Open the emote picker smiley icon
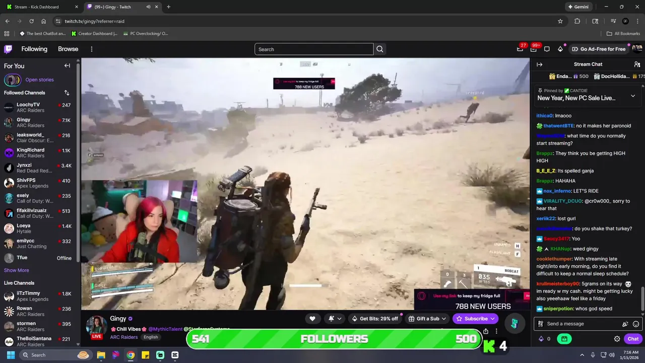This screenshot has width=645, height=363. pos(636,324)
